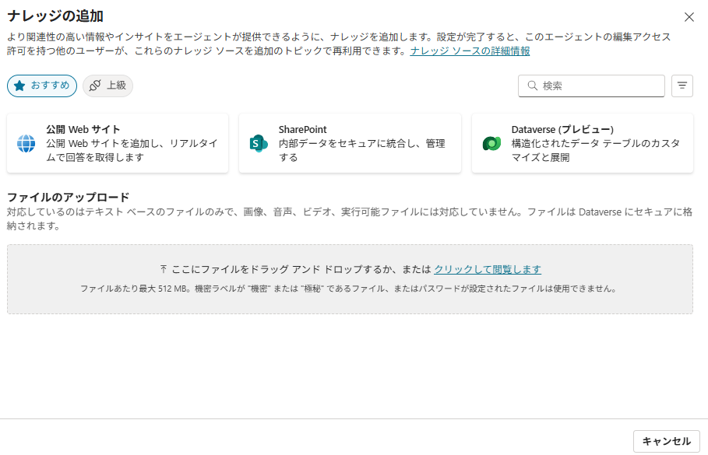Select the 公開 Web サイト card title
The height and width of the screenshot is (455, 708).
click(83, 129)
